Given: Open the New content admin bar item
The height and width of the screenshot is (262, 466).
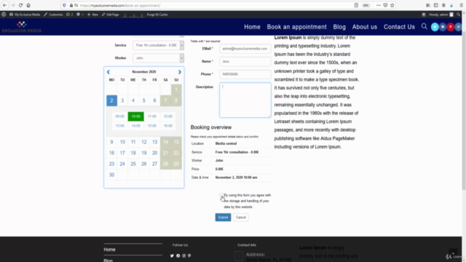Looking at the screenshot, I should [x=92, y=15].
